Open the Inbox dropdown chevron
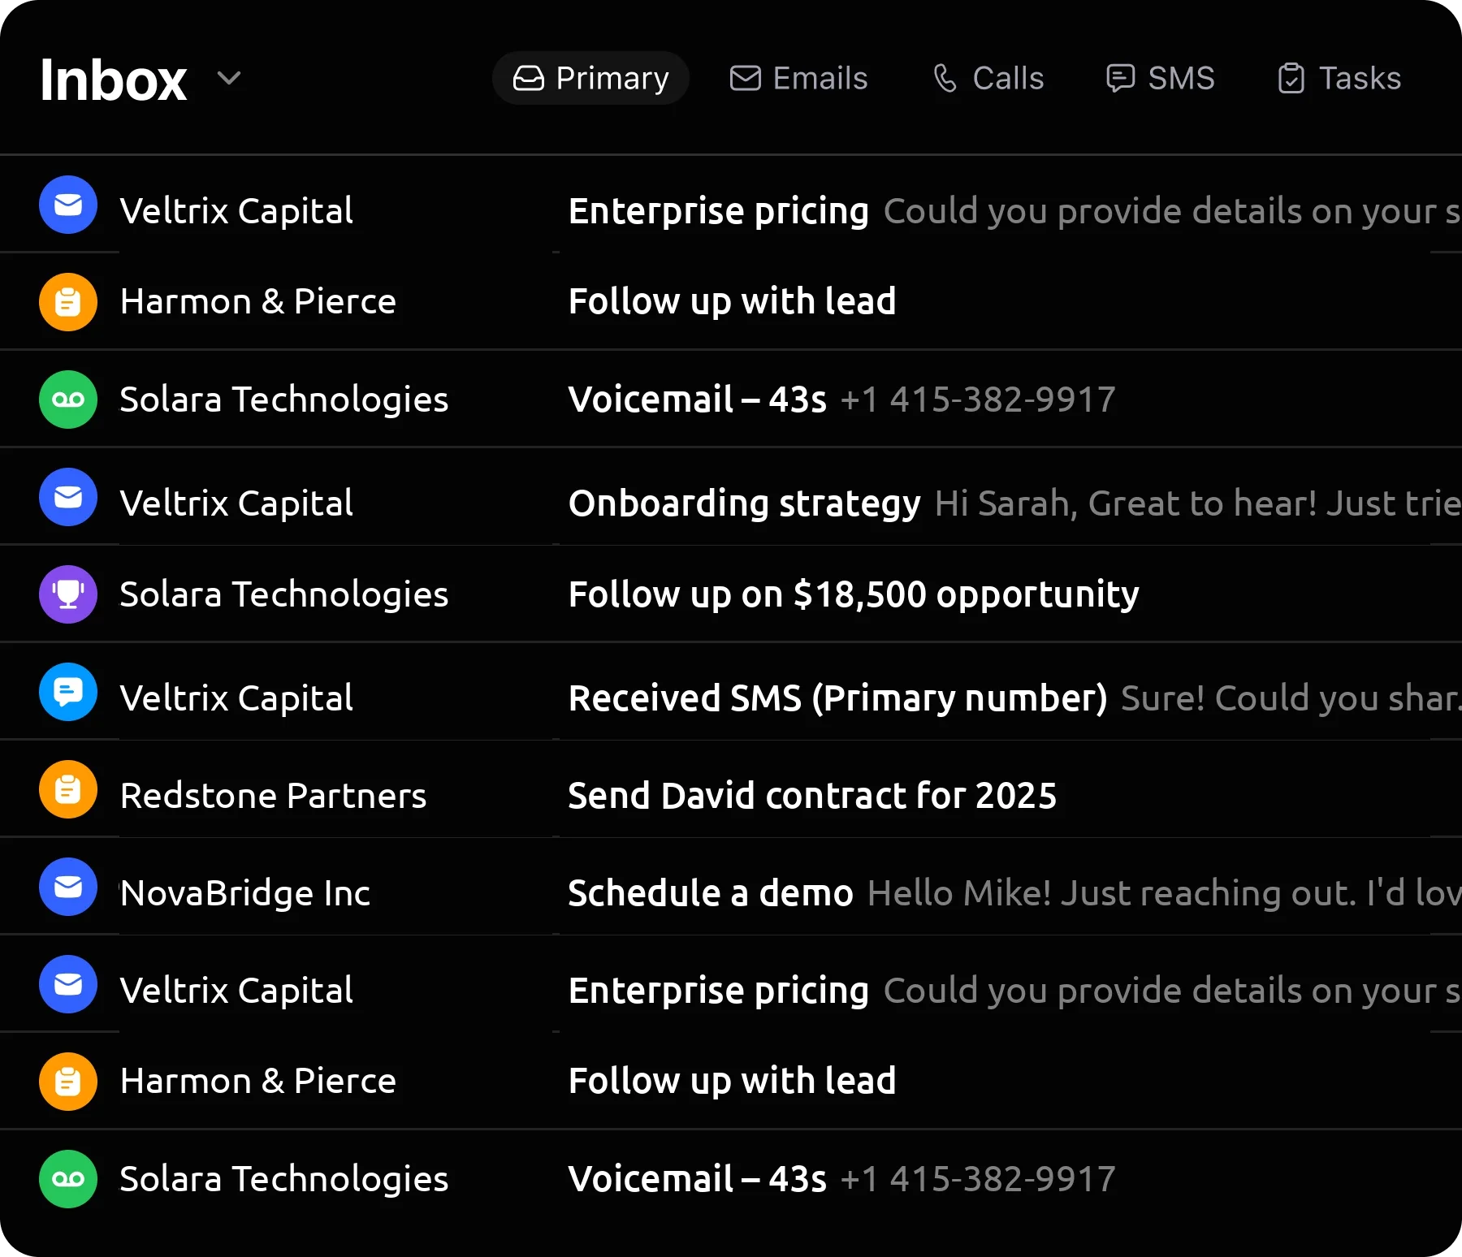This screenshot has width=1462, height=1257. (229, 78)
